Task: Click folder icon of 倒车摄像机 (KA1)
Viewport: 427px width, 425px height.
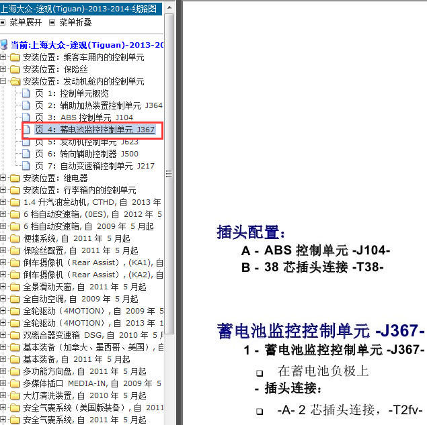Action: [15, 263]
